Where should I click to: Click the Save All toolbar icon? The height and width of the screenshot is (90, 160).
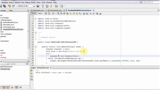(4, 6)
